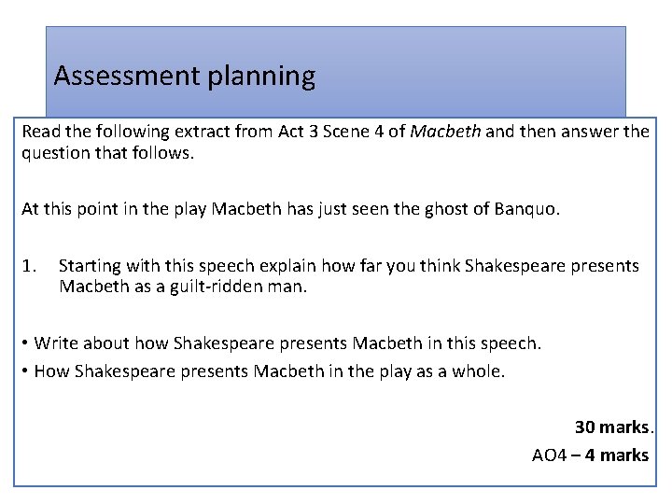The width and height of the screenshot is (672, 504).
Task: Click the word 'planning' in the title
Action: tap(262, 77)
